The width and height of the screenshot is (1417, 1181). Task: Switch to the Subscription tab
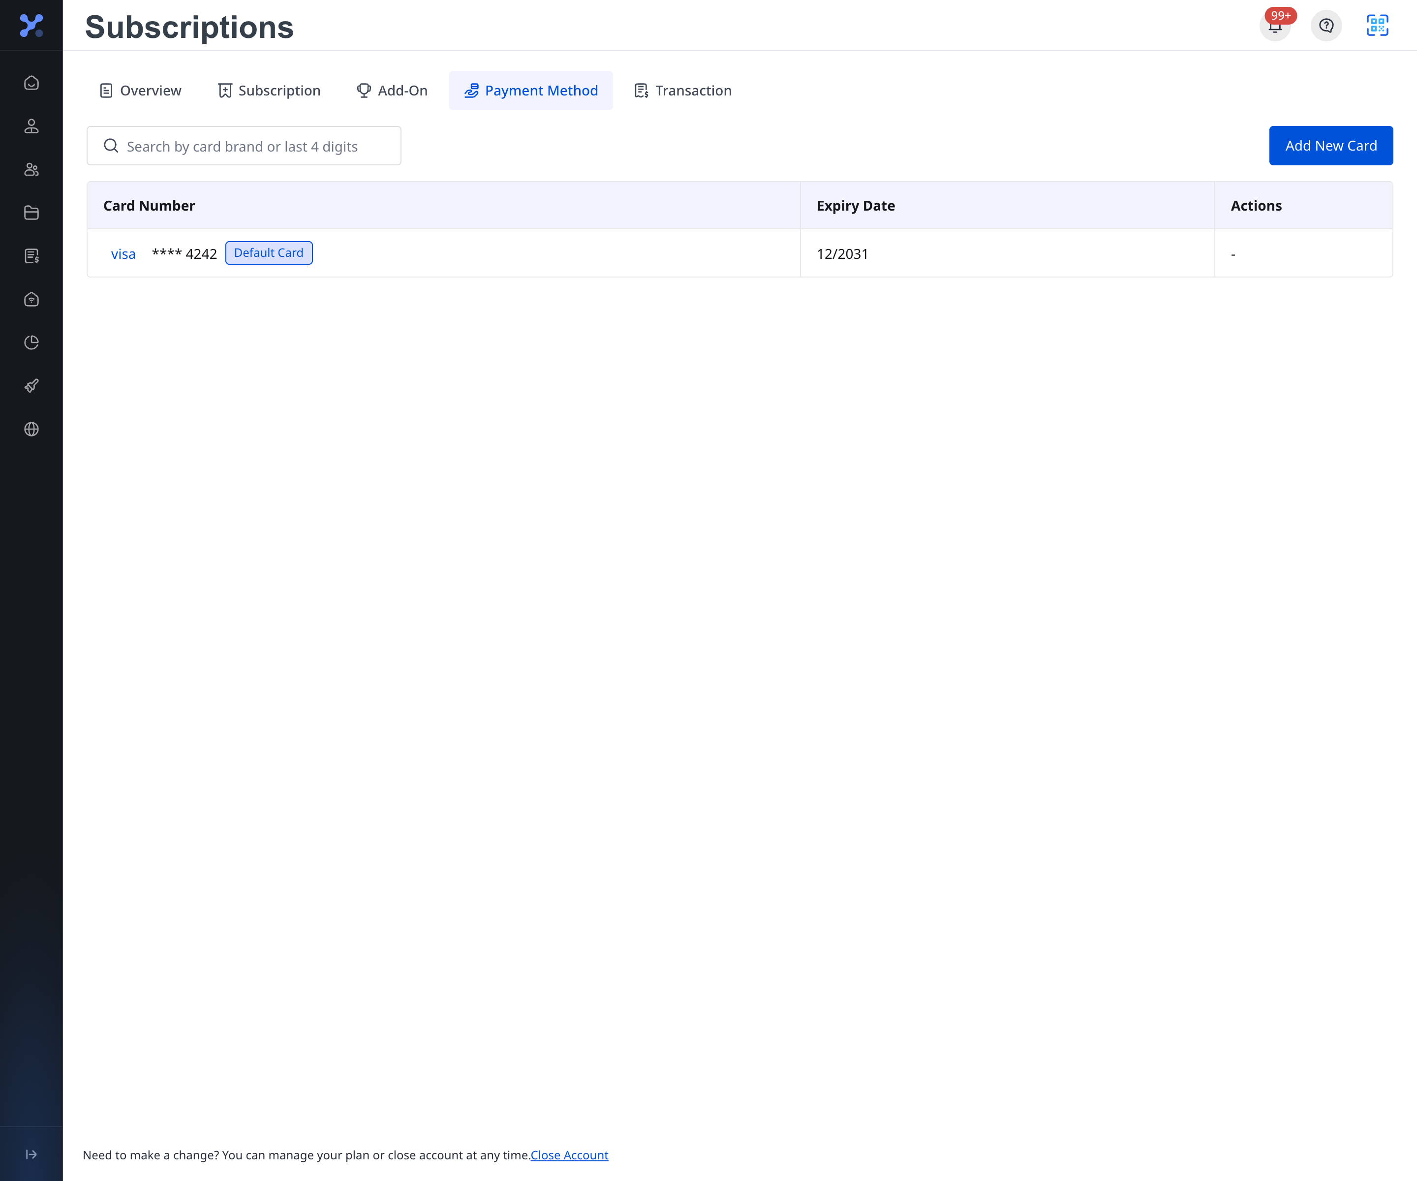pyautogui.click(x=269, y=91)
